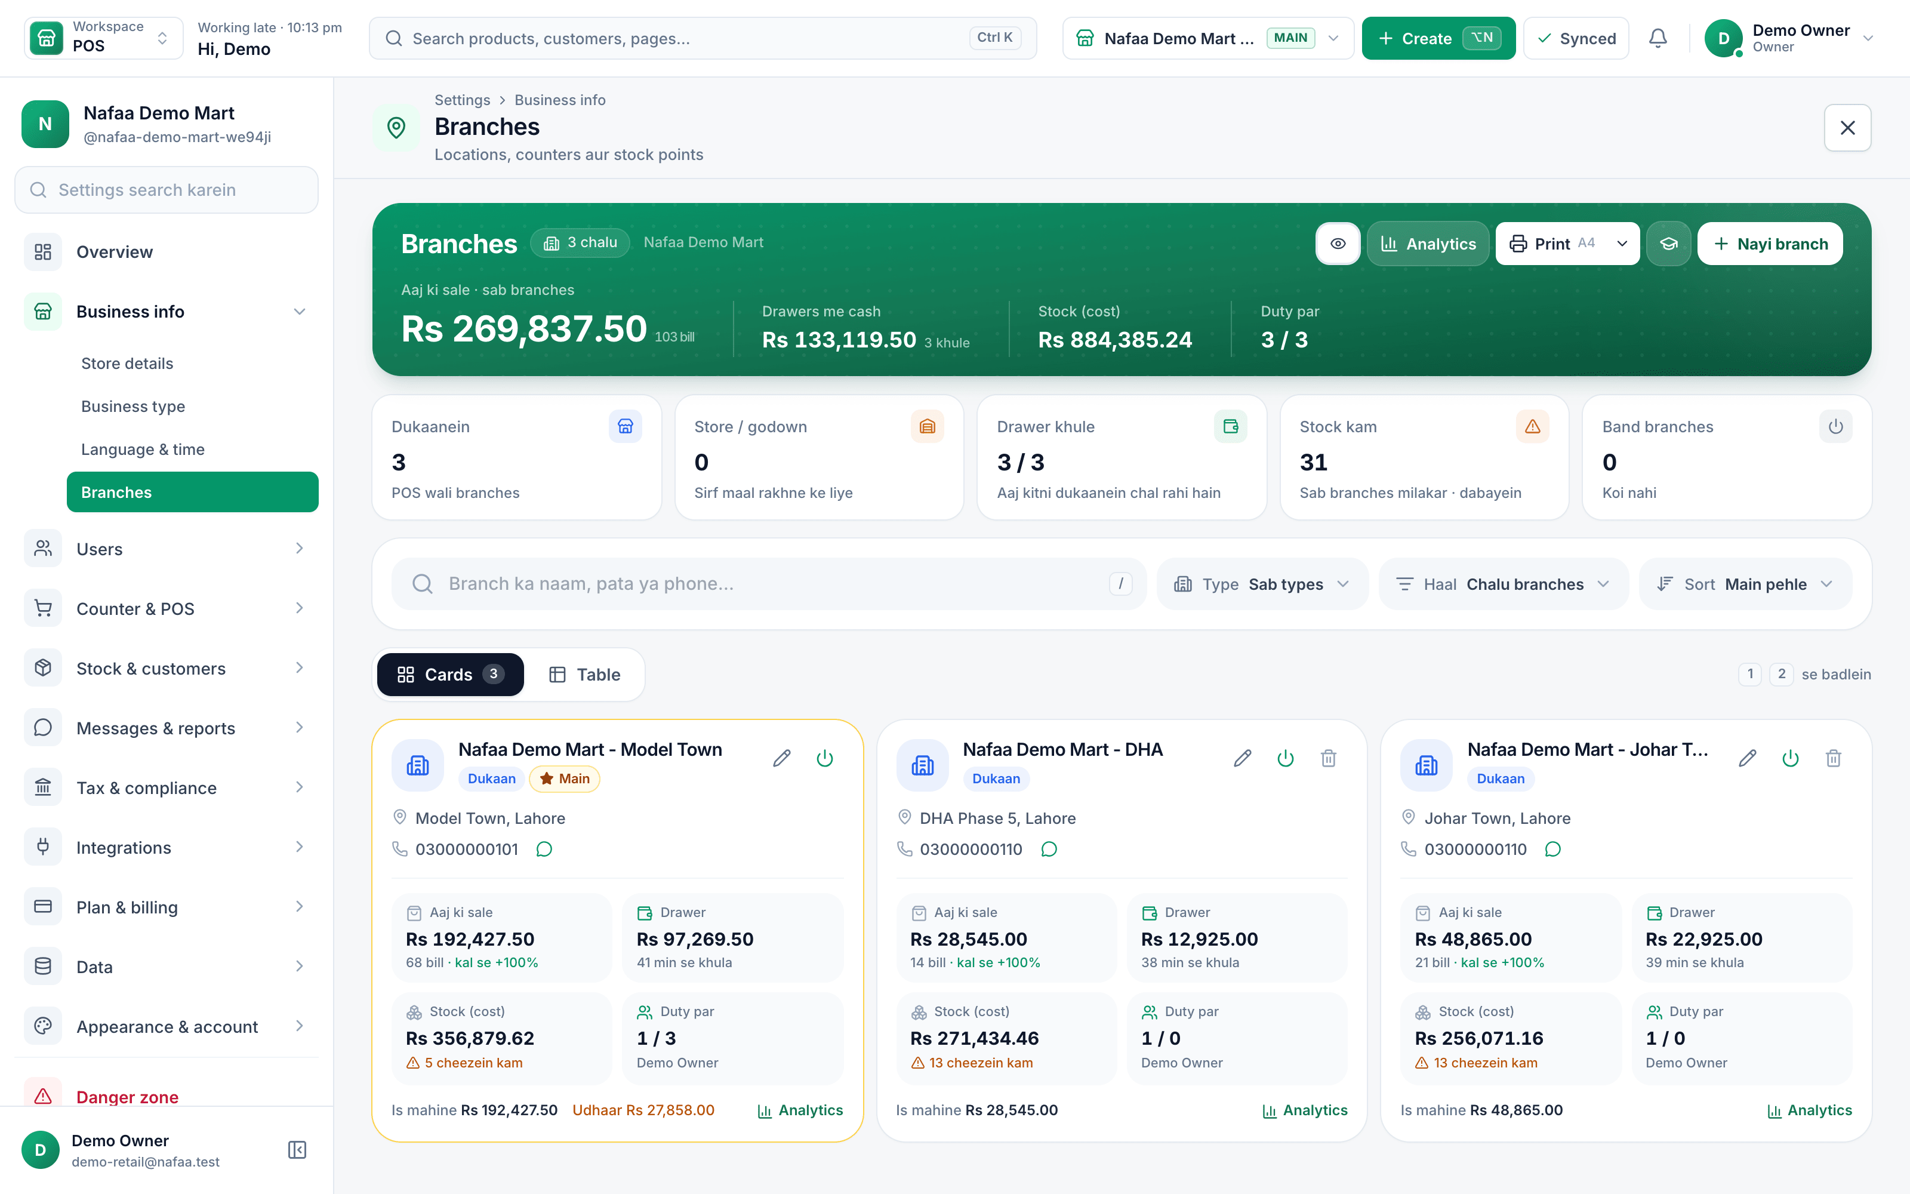The image size is (1910, 1194).
Task: Open WhatsApp chat icon next to 03000000101
Action: pyautogui.click(x=544, y=849)
